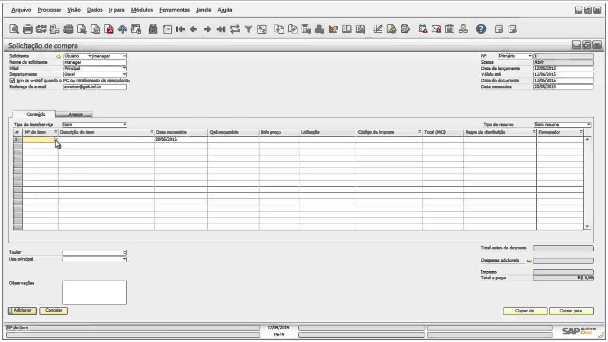Go to first data record icon

pos(180,29)
